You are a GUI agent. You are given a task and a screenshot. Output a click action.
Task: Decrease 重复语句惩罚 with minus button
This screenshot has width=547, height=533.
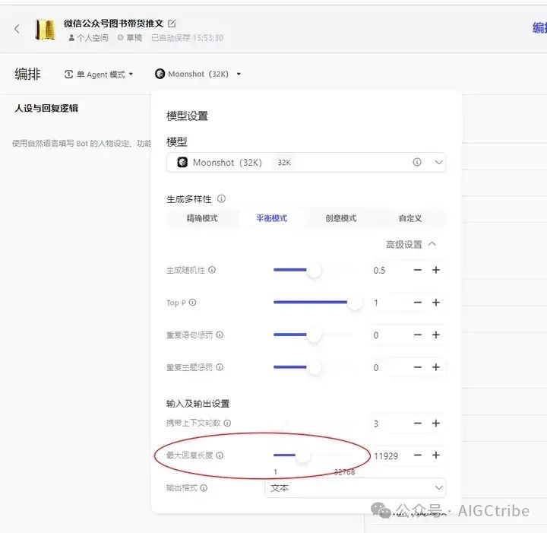point(418,335)
